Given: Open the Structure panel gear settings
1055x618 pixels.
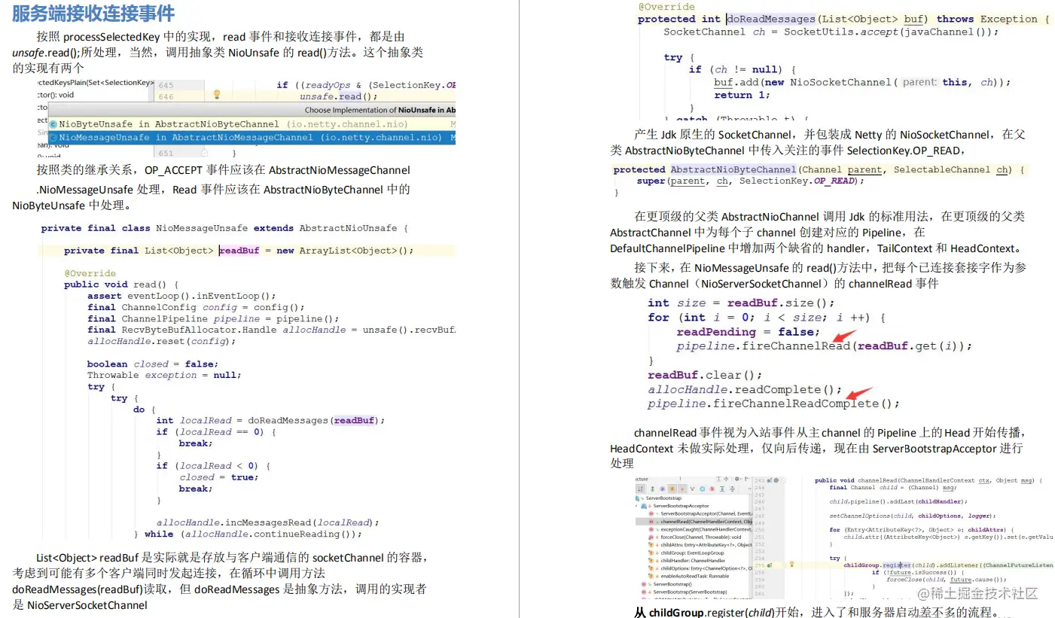Looking at the screenshot, I should coord(736,479).
